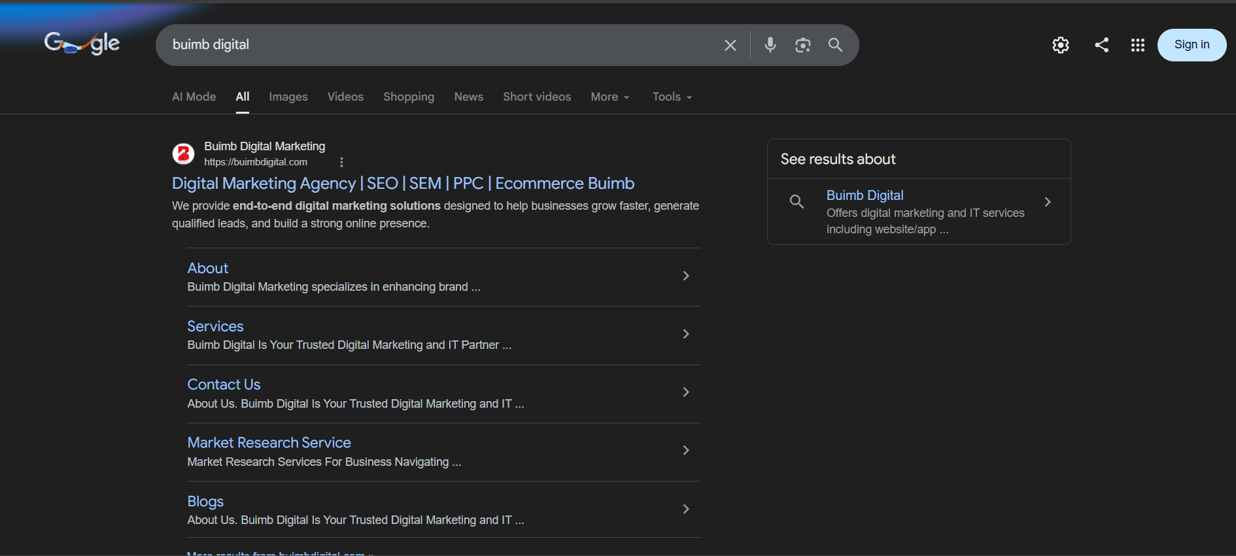
Task: Open Buimb Digital in See results about
Action: 865,195
